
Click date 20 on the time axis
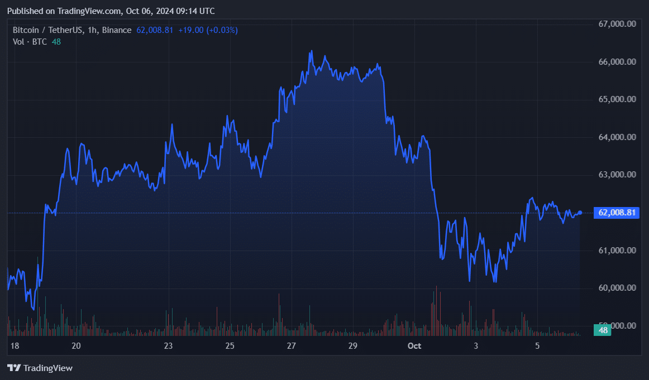pyautogui.click(x=77, y=346)
